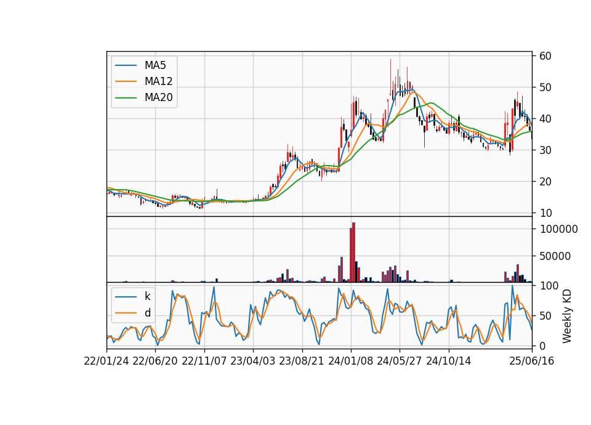591x425 pixels.
Task: Click the price axis value 40
Action: [x=545, y=119]
